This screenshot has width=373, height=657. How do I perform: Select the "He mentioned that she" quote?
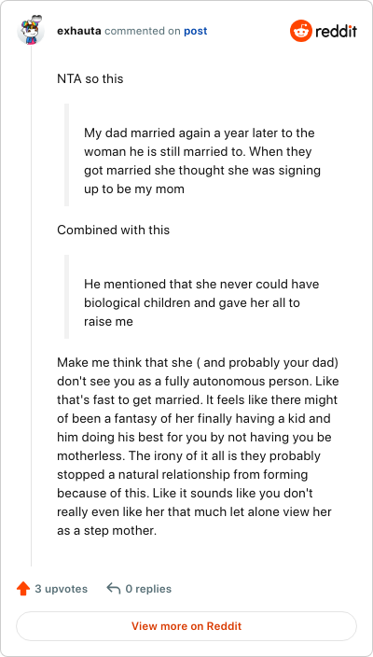pyautogui.click(x=201, y=302)
